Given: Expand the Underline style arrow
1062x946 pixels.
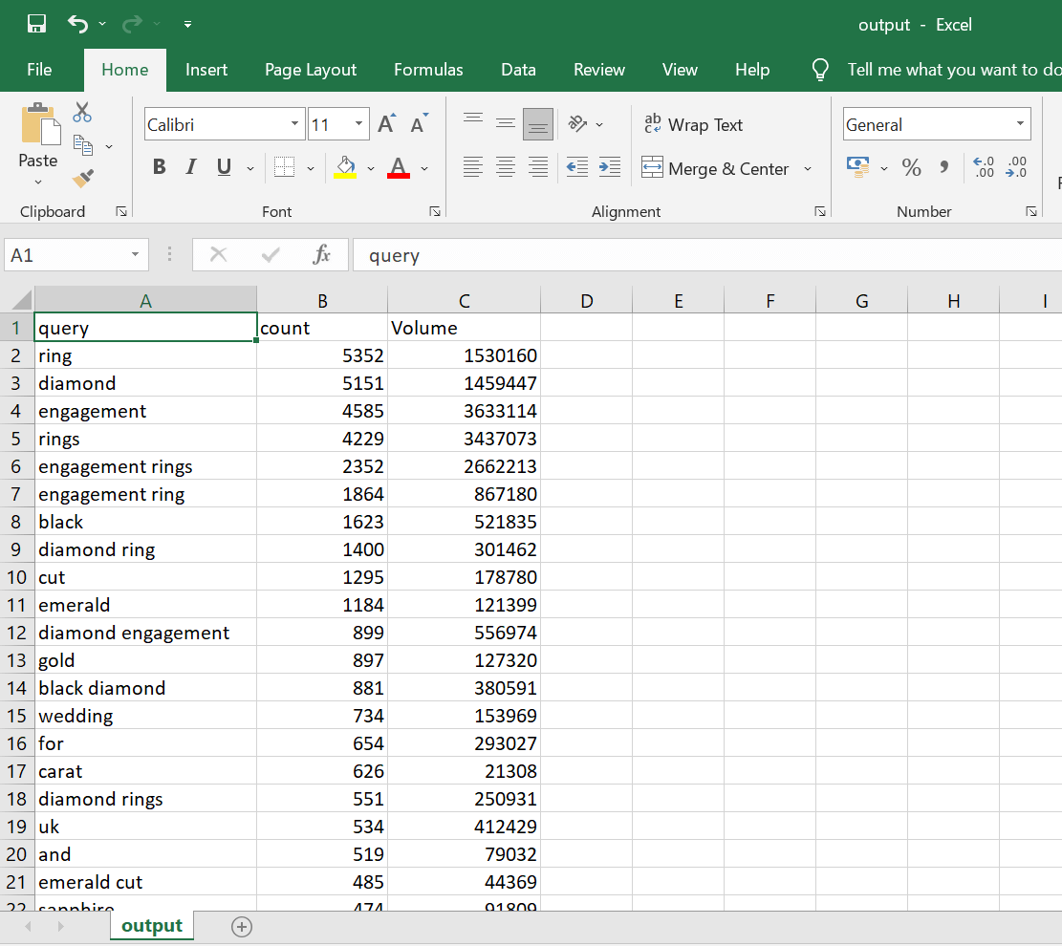Looking at the screenshot, I should pos(249,168).
